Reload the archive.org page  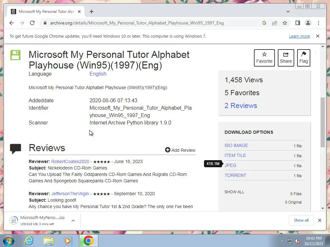32,23
